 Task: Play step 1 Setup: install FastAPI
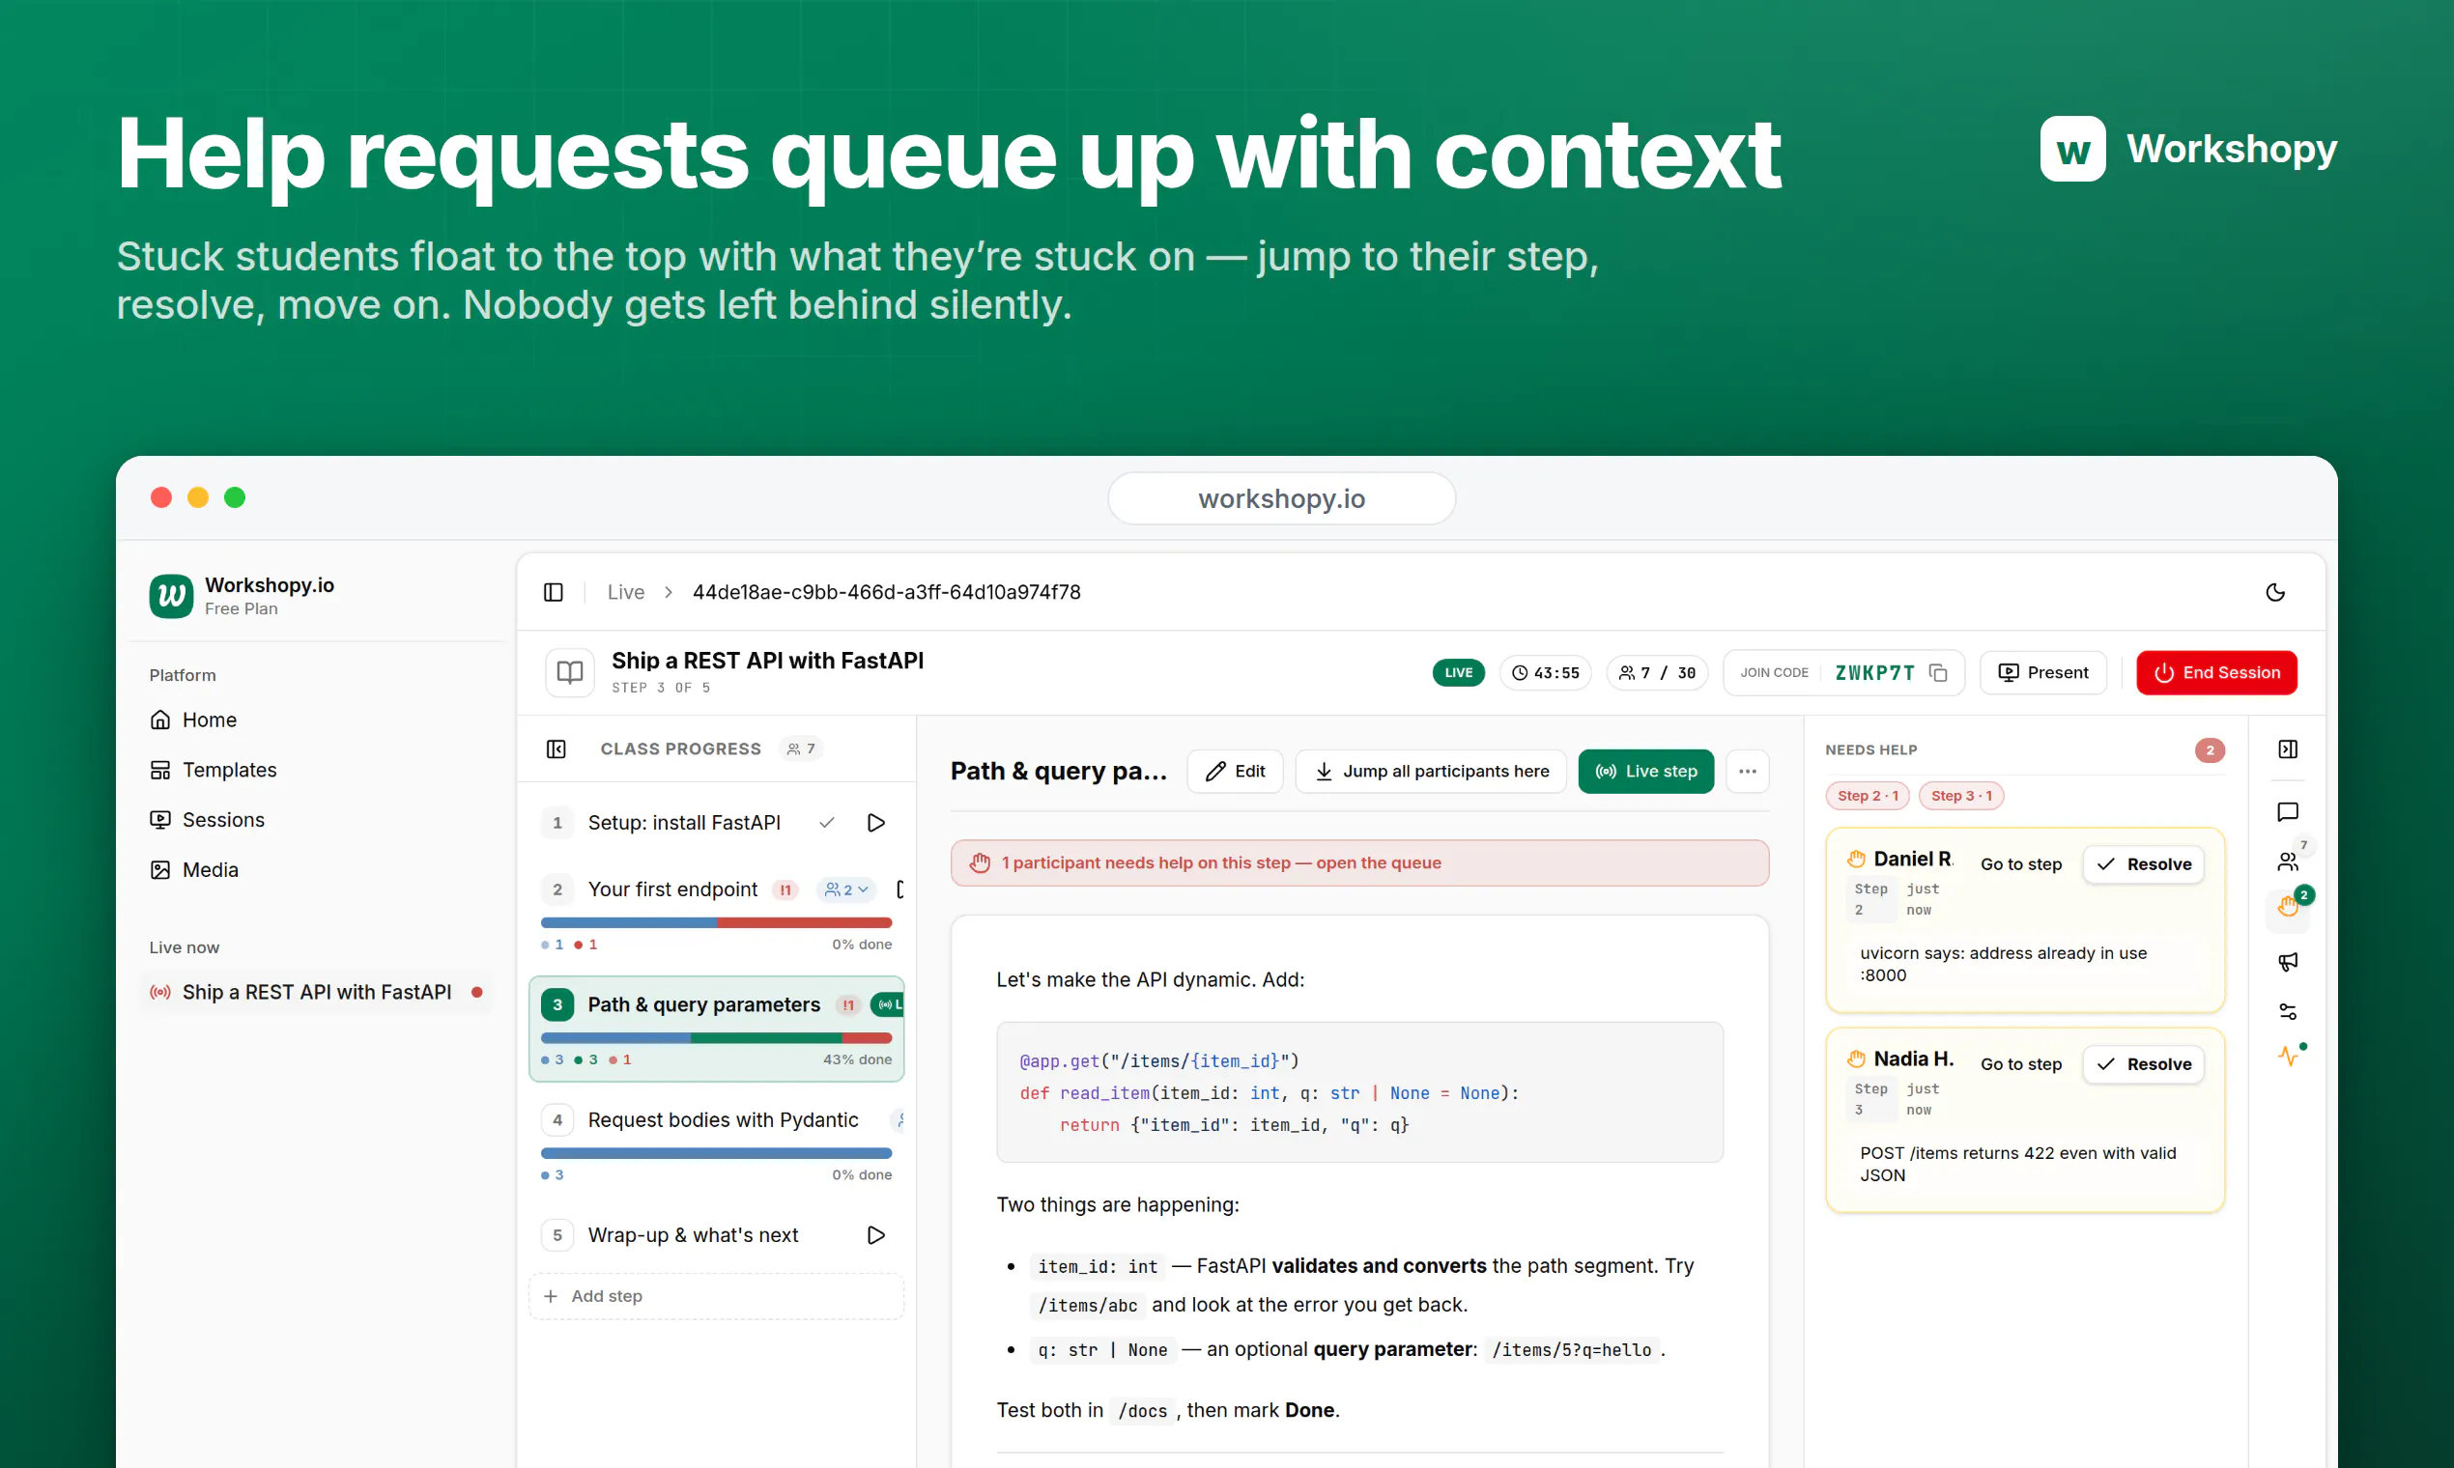875,823
